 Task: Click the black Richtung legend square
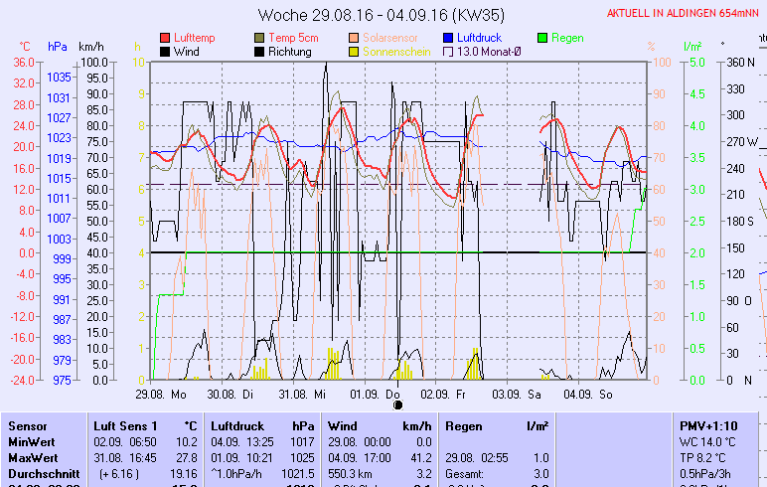[260, 51]
